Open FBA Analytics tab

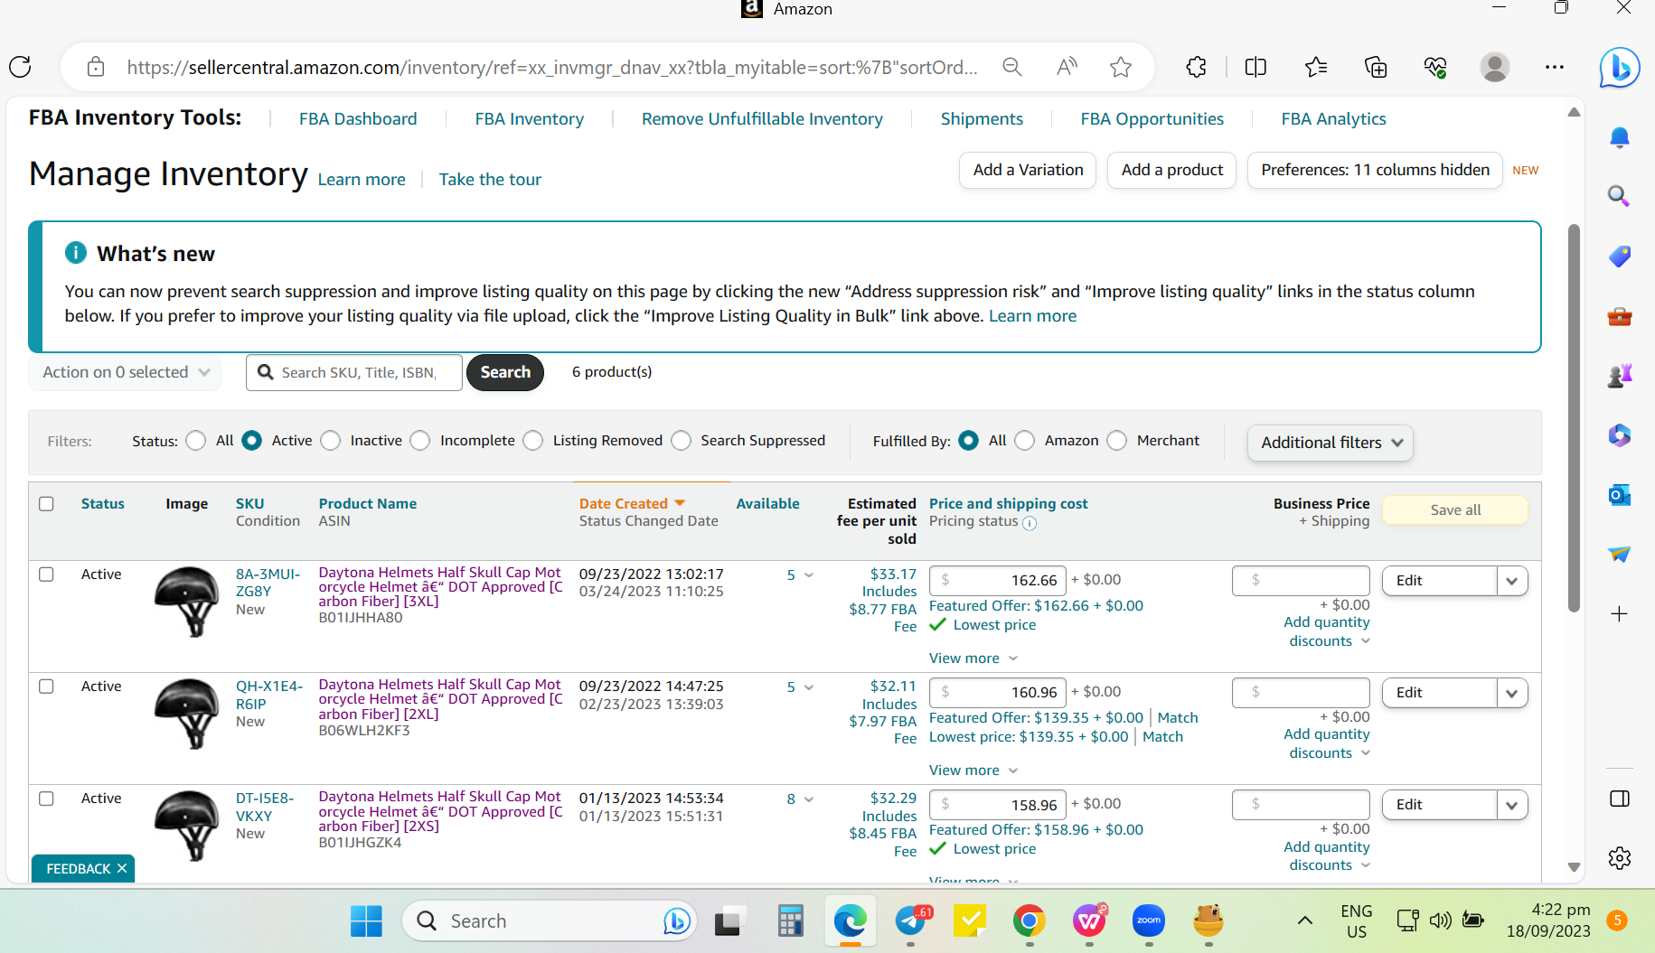[x=1333, y=119]
